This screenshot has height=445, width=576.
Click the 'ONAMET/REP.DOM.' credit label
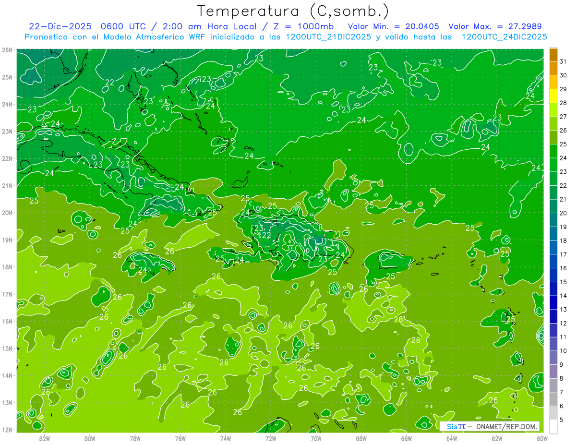[506, 426]
